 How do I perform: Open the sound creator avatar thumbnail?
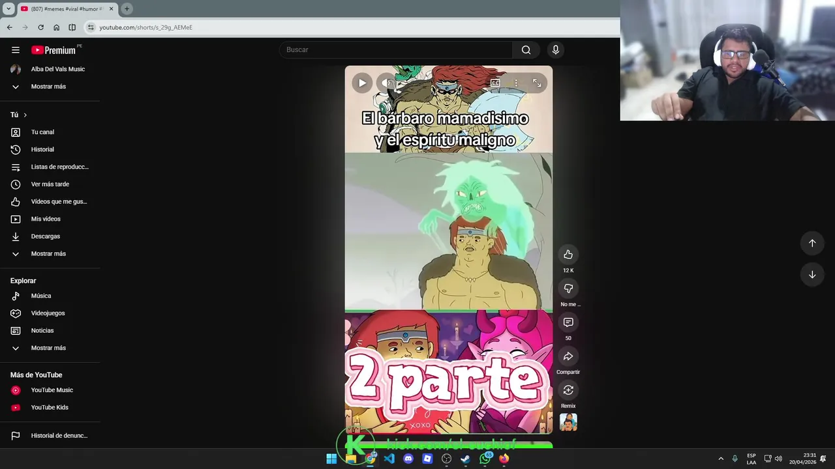568,422
